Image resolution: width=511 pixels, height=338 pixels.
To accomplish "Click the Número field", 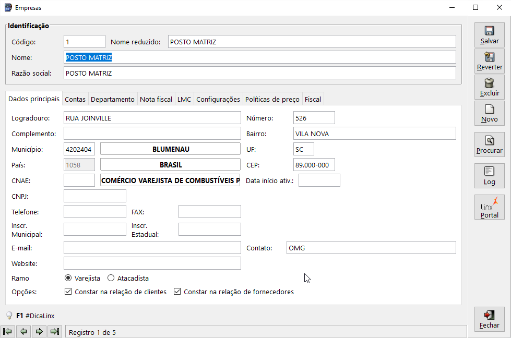I will 314,118.
